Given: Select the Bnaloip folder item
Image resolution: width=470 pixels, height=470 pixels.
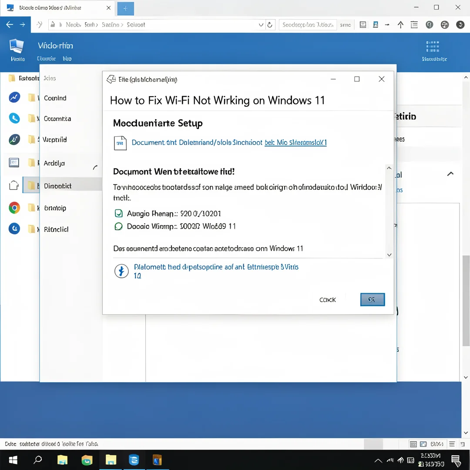Looking at the screenshot, I should click(x=55, y=208).
